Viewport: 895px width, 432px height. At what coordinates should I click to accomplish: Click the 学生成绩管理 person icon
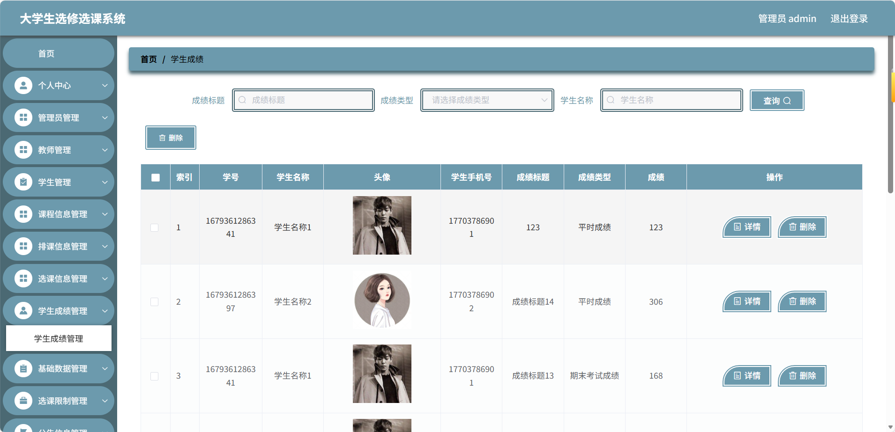[23, 310]
